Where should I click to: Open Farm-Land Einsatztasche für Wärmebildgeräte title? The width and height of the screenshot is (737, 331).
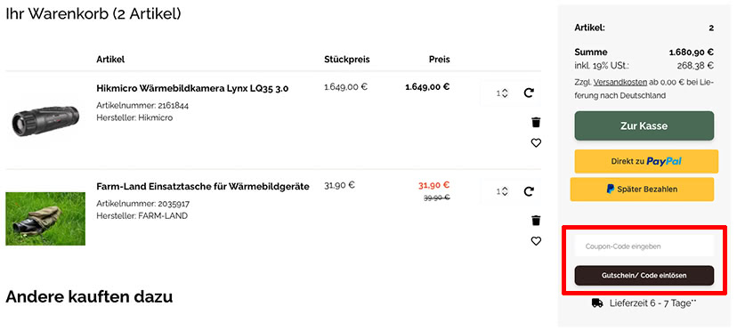click(x=203, y=186)
